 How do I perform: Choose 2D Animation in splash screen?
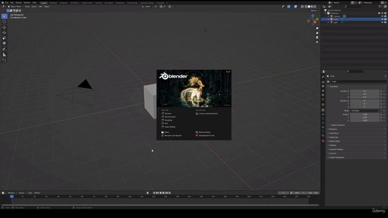[170, 117]
